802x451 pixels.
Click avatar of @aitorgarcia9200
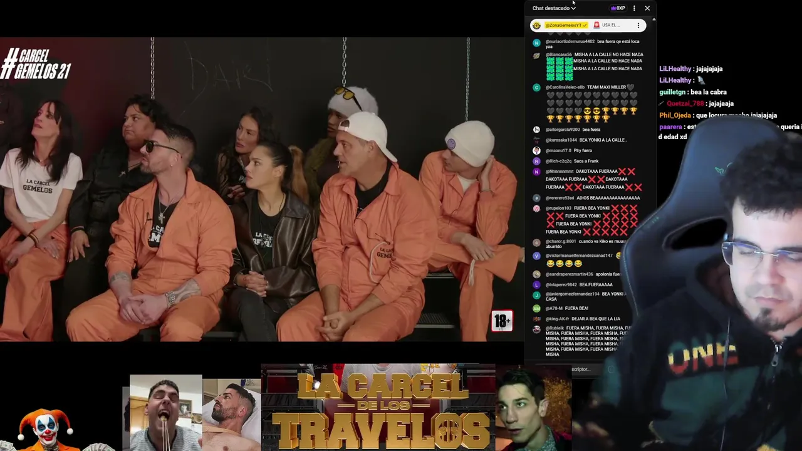(536, 130)
